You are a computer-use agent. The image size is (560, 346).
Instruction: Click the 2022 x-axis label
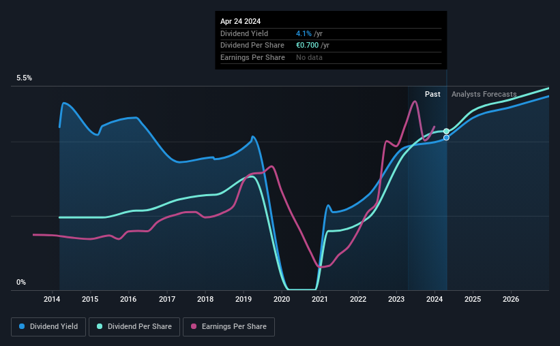pyautogui.click(x=358, y=299)
